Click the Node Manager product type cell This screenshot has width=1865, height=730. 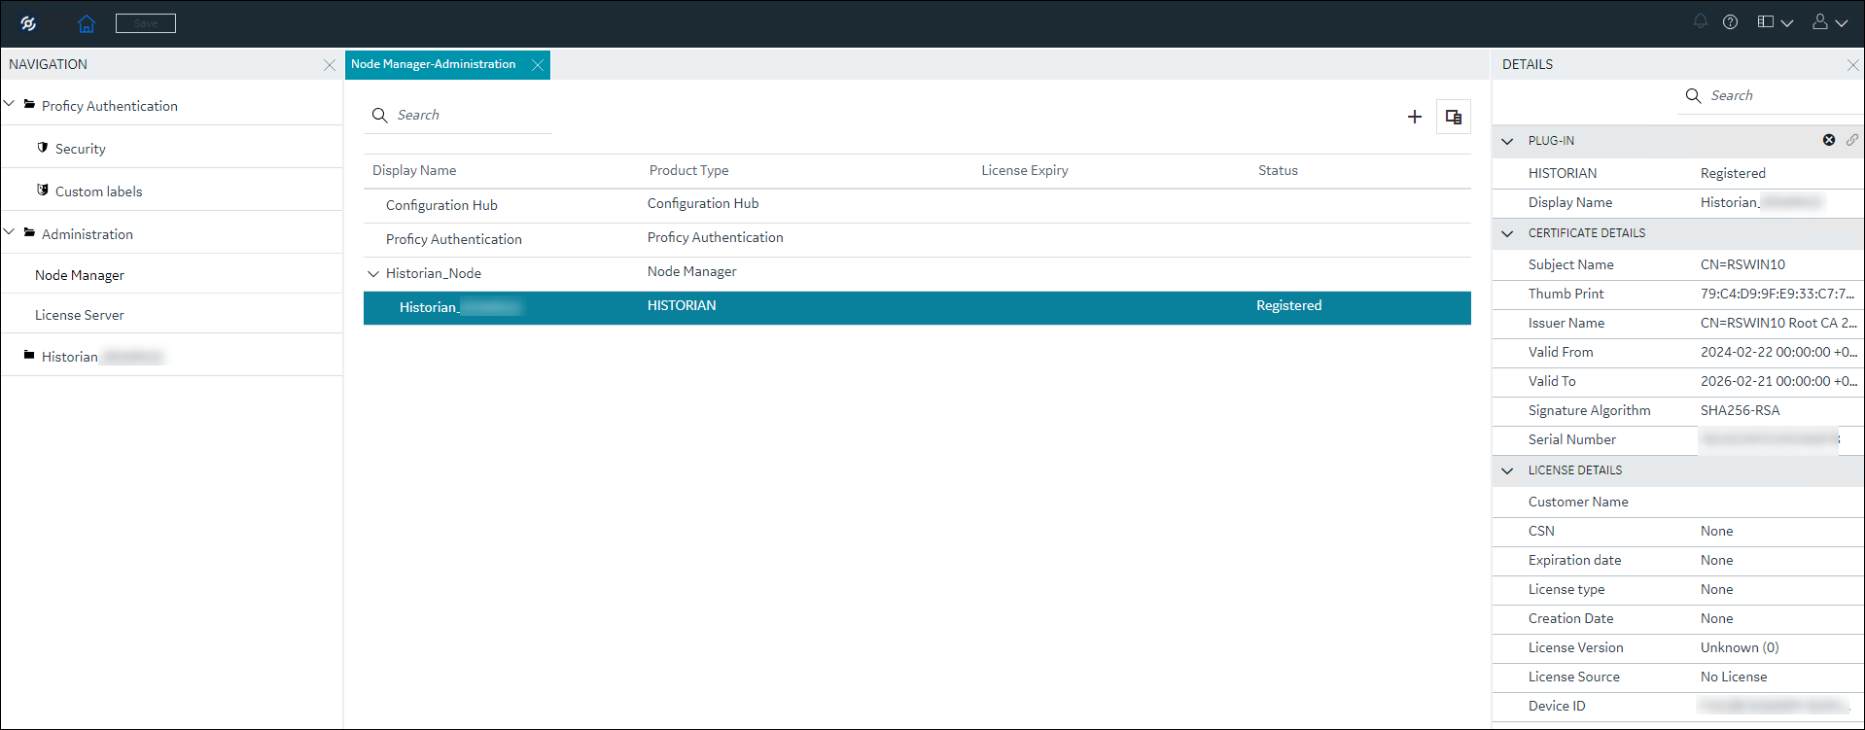coord(692,271)
